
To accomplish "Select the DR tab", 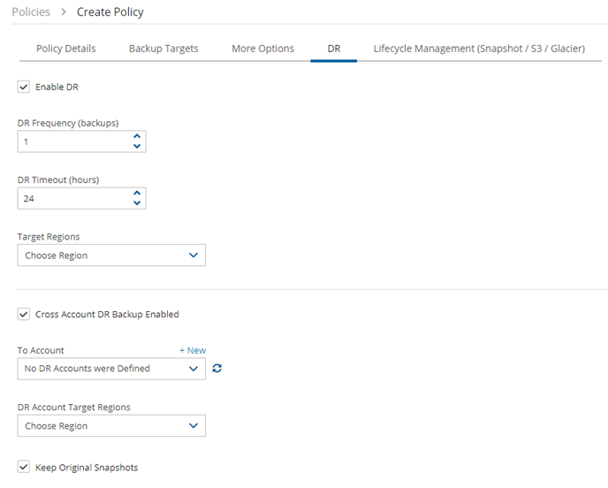I will [334, 49].
